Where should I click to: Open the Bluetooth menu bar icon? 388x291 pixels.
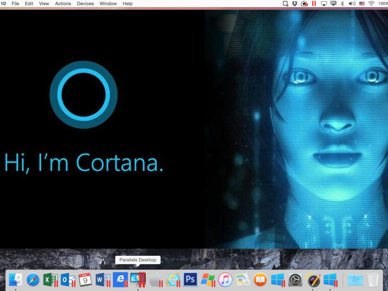point(343,4)
